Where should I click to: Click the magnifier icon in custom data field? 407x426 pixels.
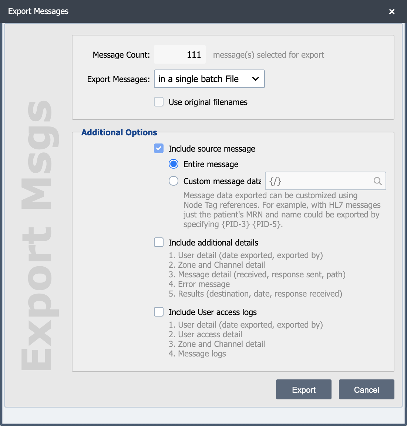(x=377, y=181)
